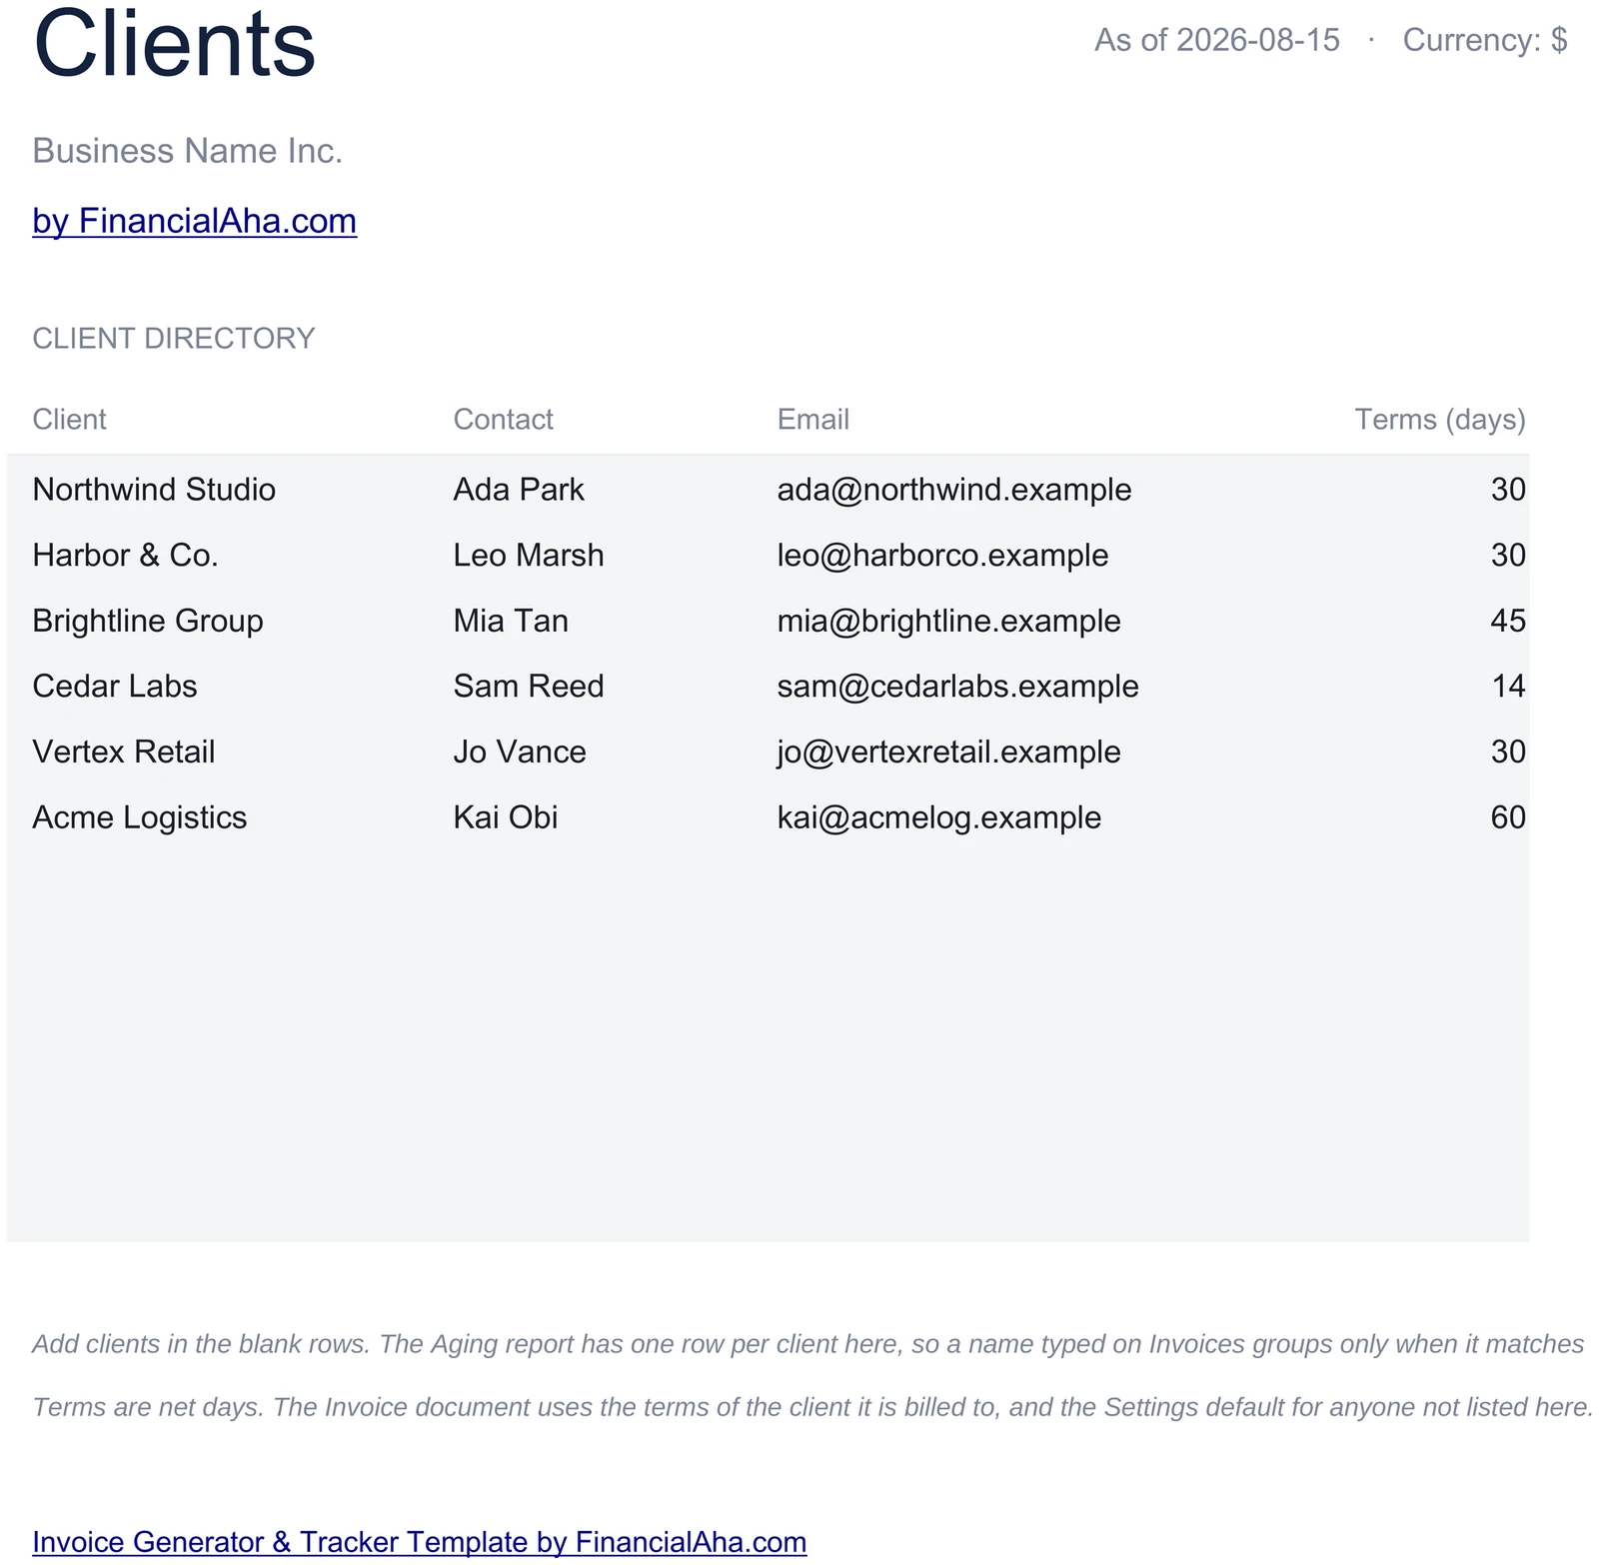The image size is (1599, 1565).
Task: Click the note starting 'Add clients in the blank rows'
Action: pyautogui.click(x=808, y=1344)
